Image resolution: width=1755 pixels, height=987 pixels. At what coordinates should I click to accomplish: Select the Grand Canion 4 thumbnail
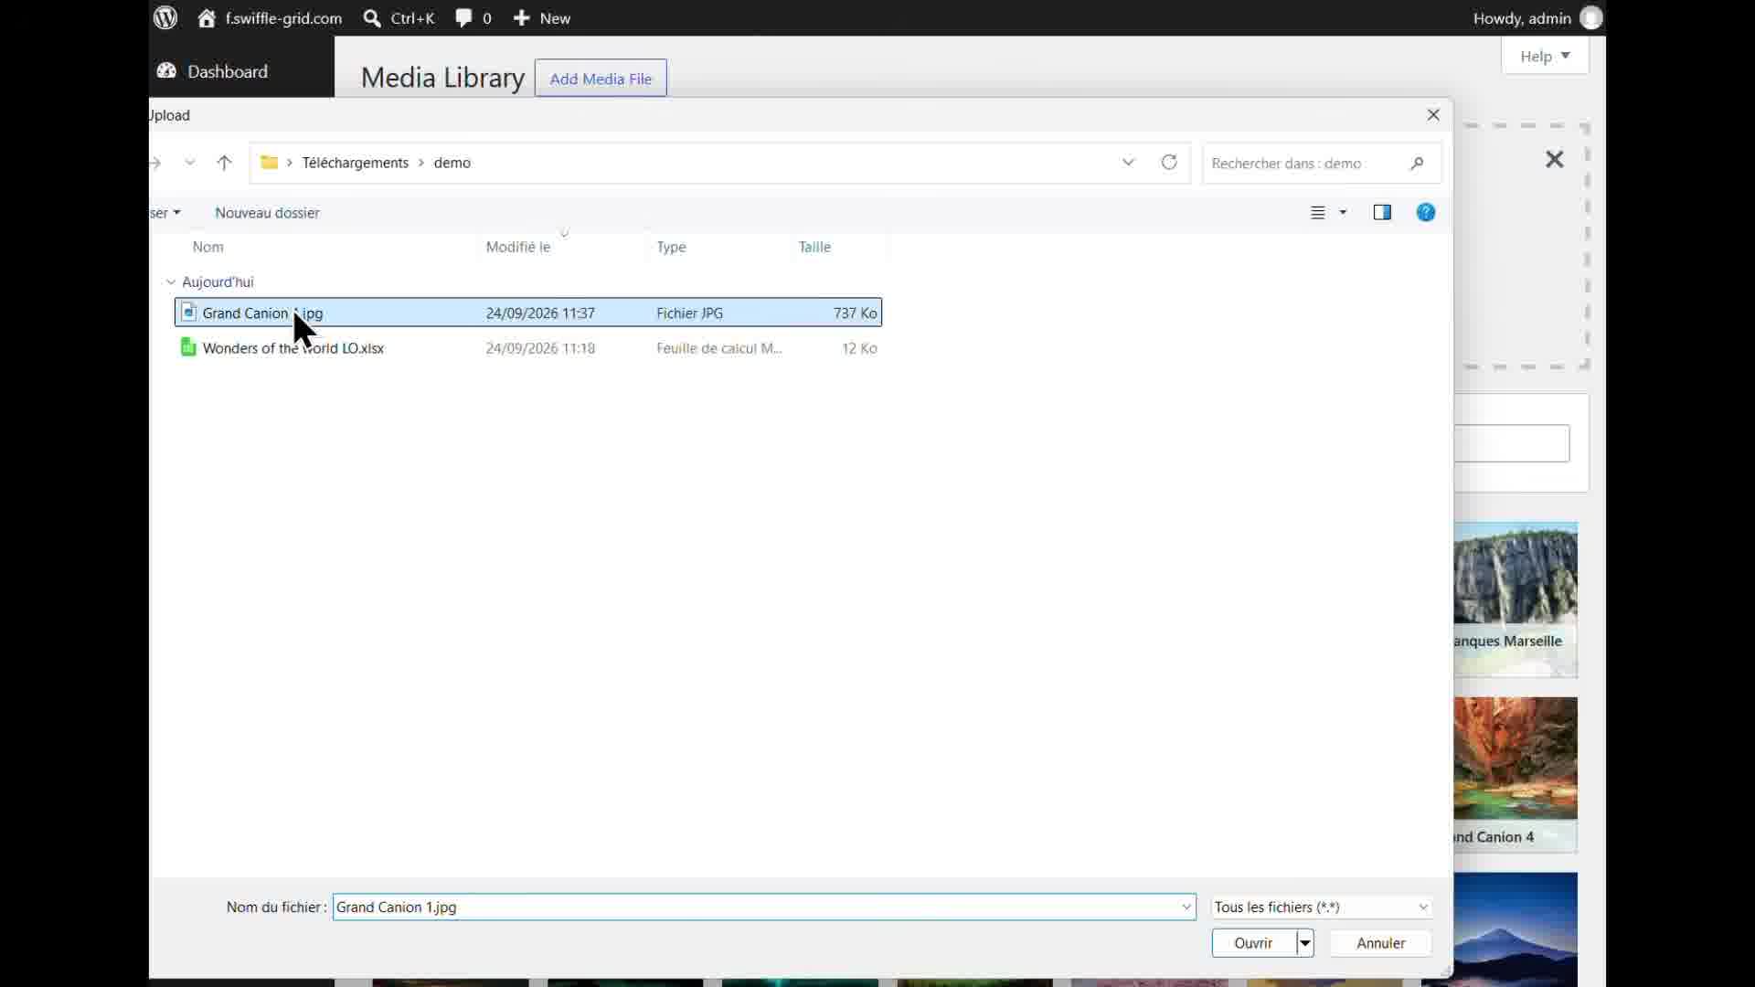point(1516,775)
